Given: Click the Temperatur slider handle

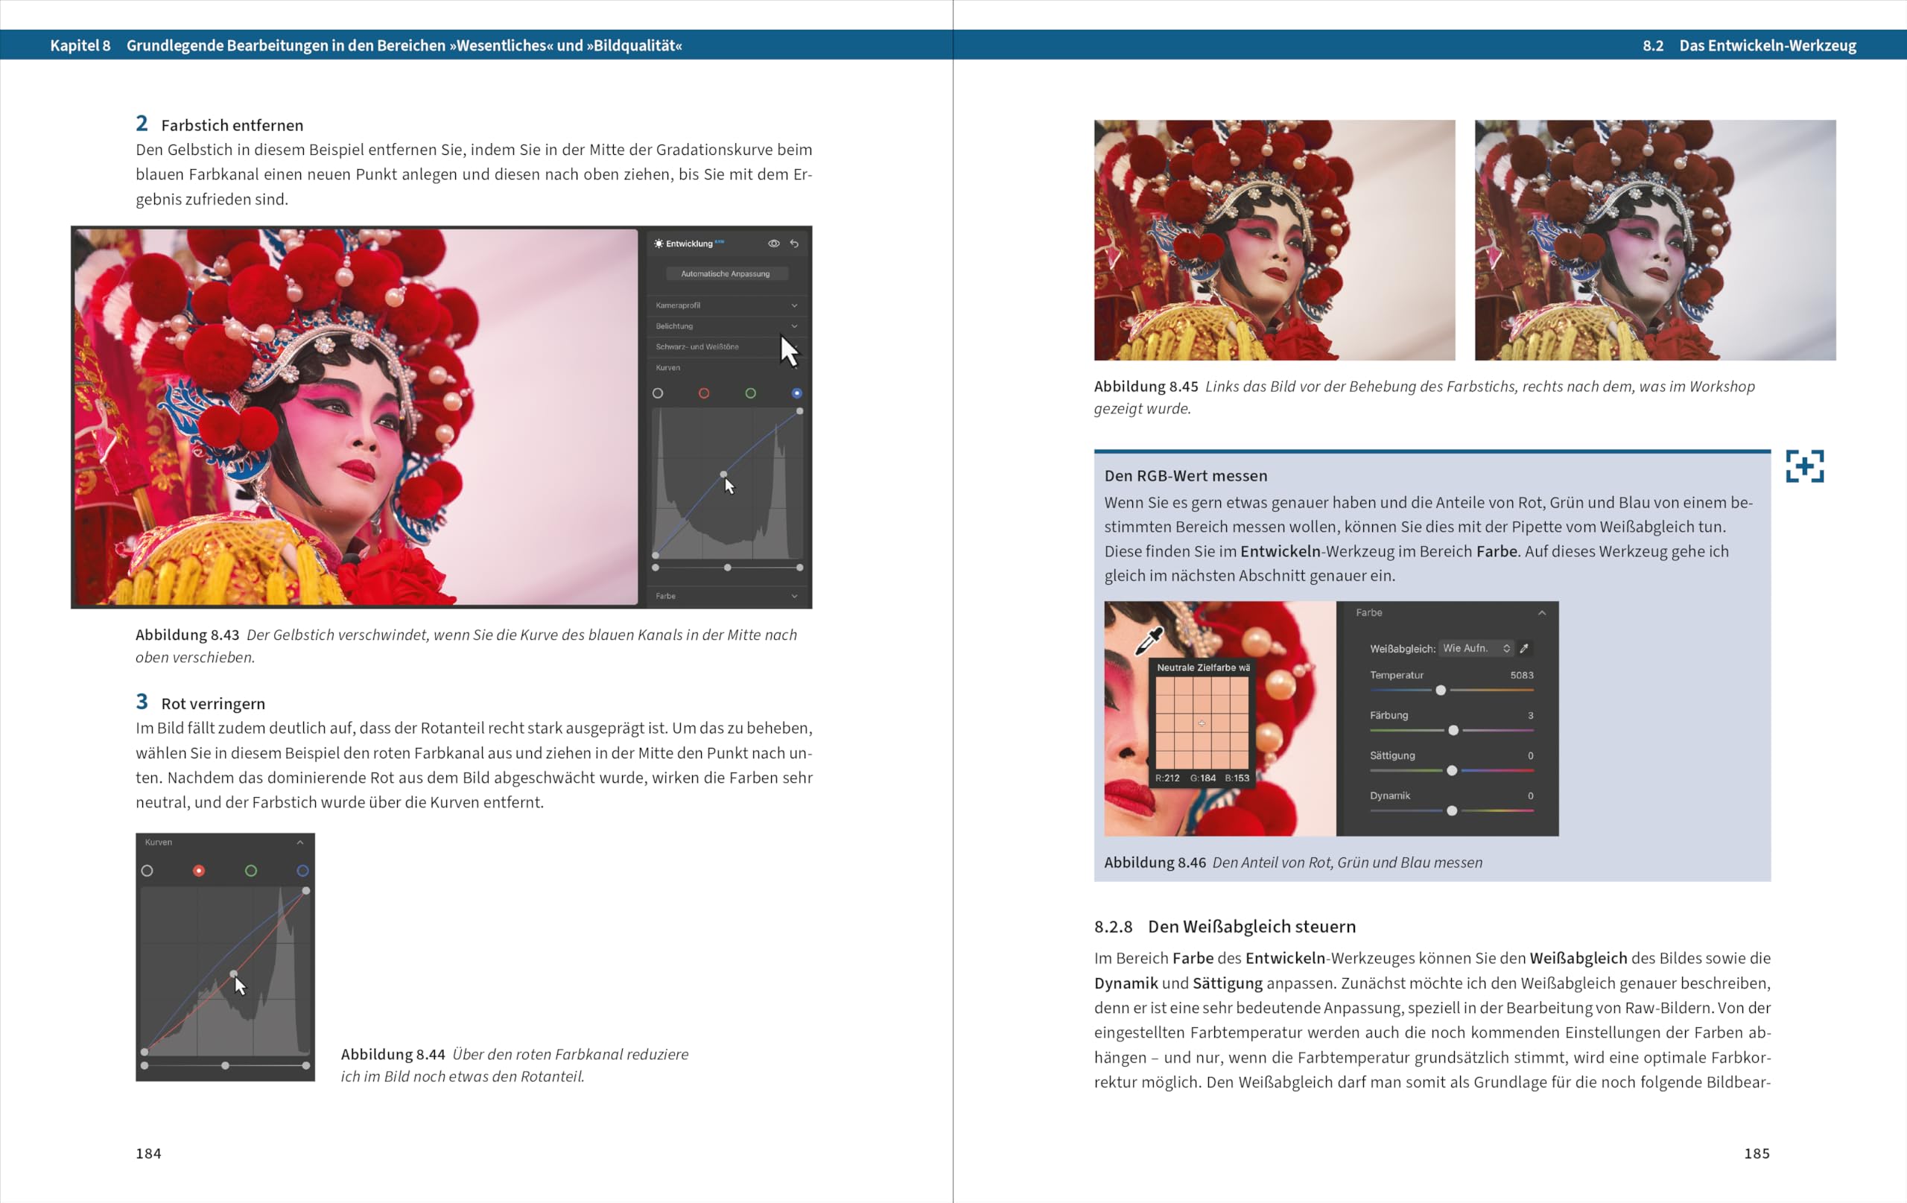Looking at the screenshot, I should pos(1441,690).
